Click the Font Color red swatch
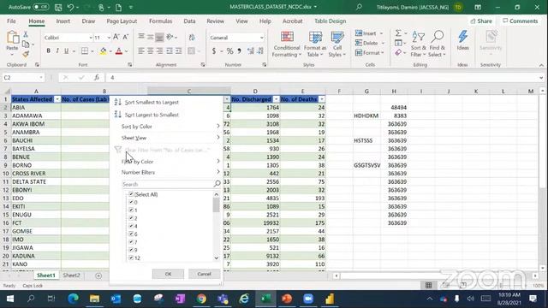The width and height of the screenshot is (548, 308). point(119,51)
